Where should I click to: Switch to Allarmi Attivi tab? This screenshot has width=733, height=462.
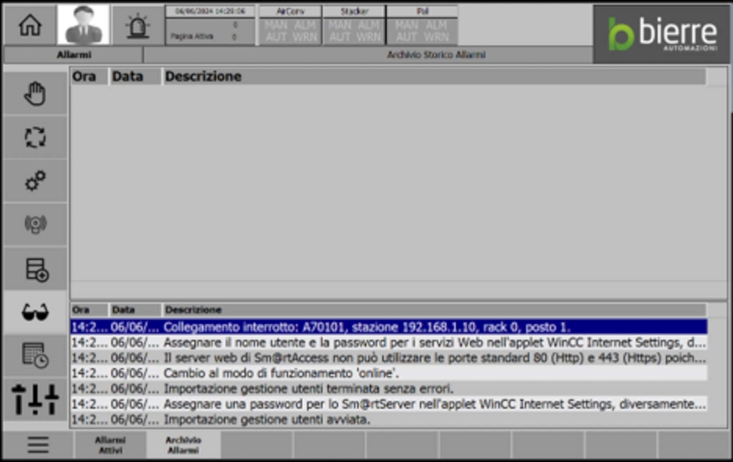pyautogui.click(x=110, y=445)
